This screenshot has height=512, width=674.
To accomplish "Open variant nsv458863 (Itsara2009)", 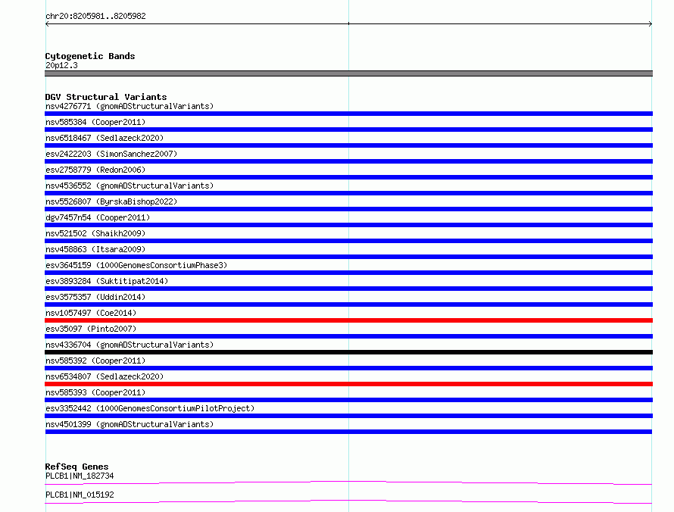I will [95, 249].
